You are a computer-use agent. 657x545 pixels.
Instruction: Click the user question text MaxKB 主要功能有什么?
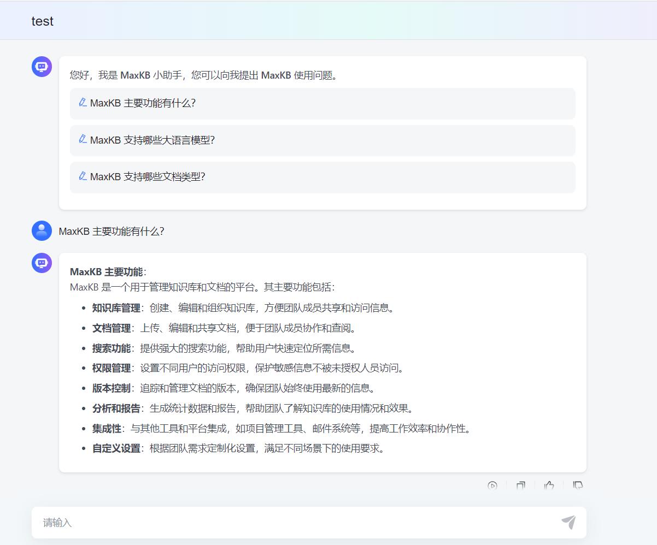pos(112,231)
